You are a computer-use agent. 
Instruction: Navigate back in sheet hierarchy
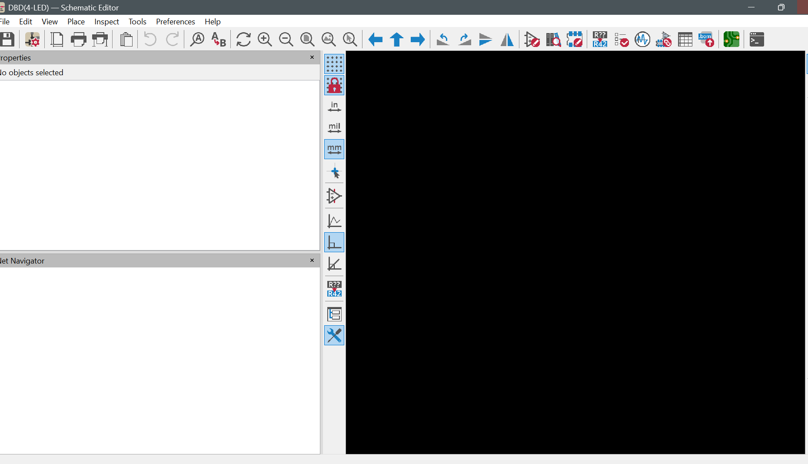click(376, 40)
